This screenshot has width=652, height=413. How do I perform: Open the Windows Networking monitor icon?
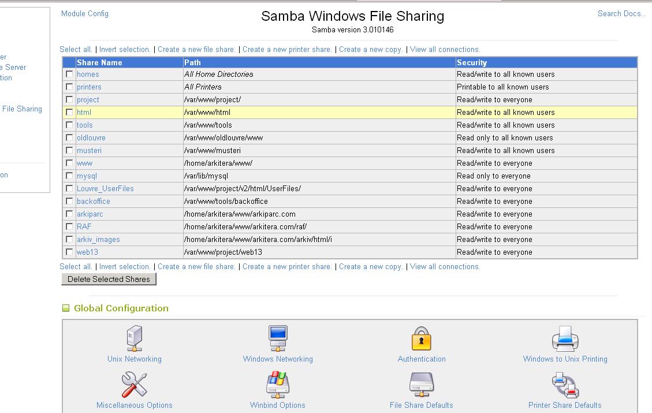pos(278,338)
